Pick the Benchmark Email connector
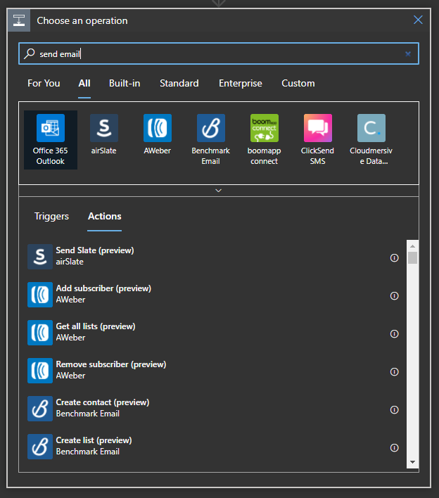The image size is (439, 498). pyautogui.click(x=210, y=140)
